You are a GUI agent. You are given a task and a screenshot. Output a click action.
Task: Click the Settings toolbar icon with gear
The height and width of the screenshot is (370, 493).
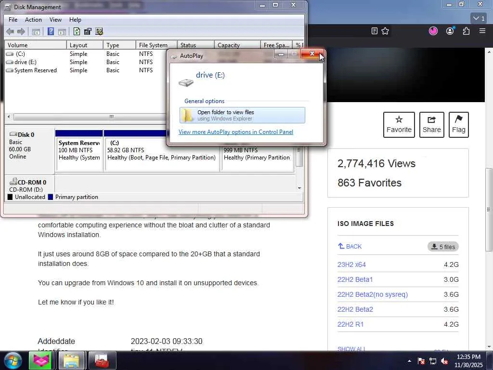pyautogui.click(x=99, y=31)
